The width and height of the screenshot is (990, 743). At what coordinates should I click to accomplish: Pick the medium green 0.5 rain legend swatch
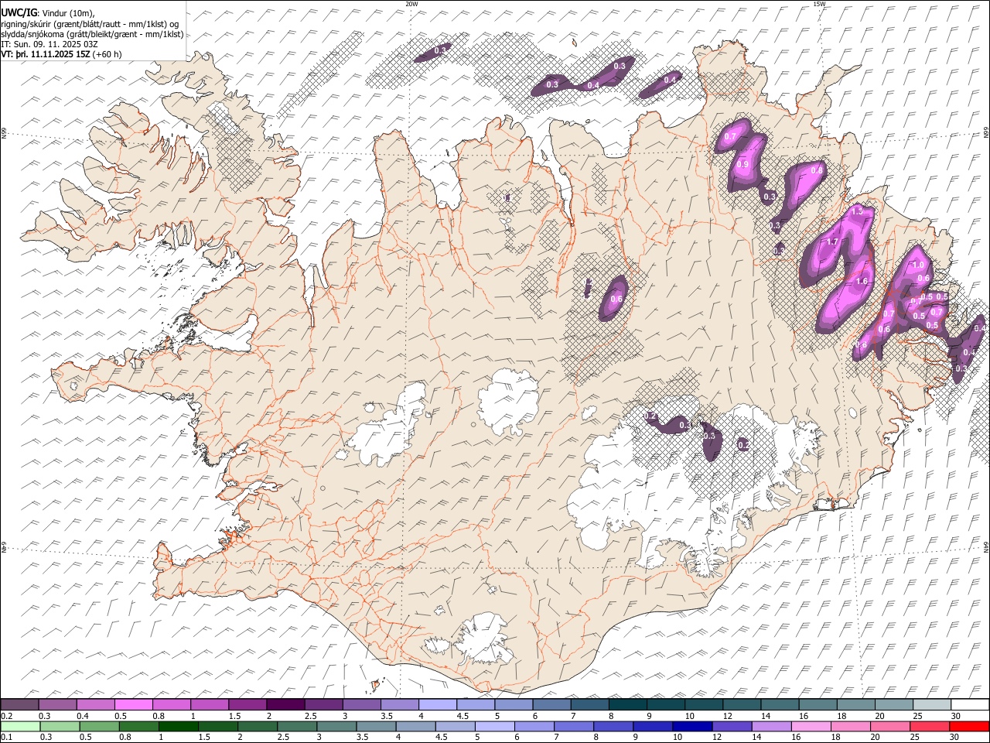coord(100,726)
